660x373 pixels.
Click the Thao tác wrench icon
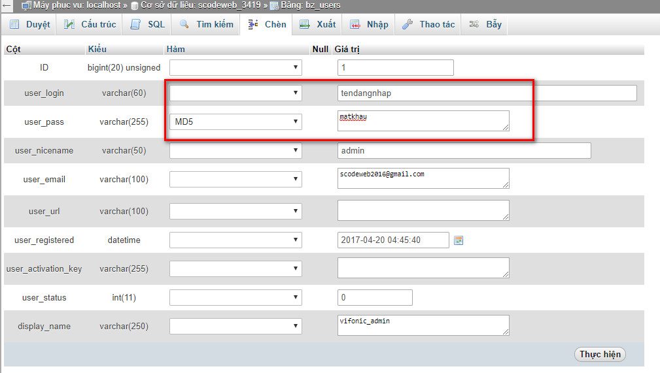pos(407,25)
